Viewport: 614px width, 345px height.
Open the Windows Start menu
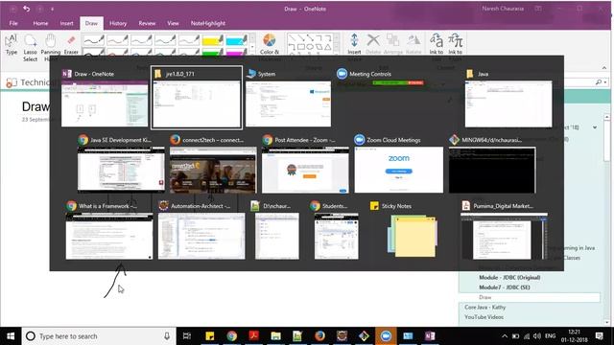coord(11,336)
